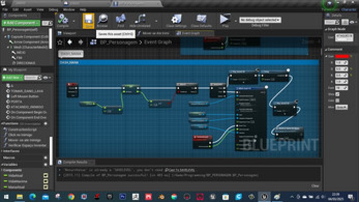Open the Details view options eye
359x202 pixels.
[353, 22]
